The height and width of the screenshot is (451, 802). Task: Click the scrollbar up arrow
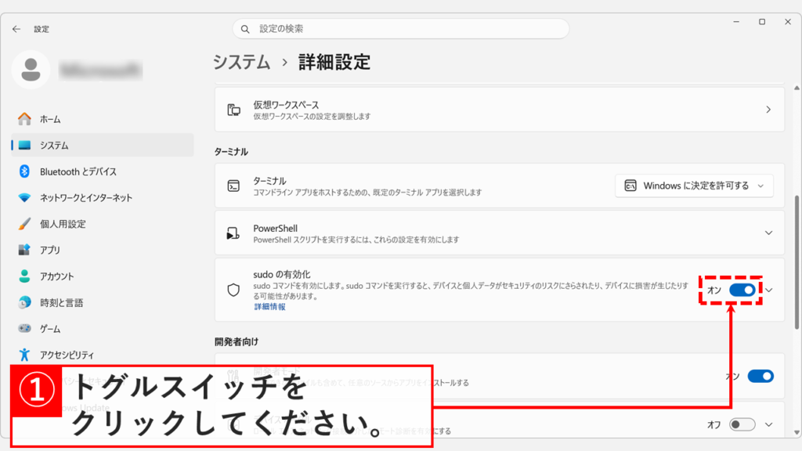coord(797,88)
